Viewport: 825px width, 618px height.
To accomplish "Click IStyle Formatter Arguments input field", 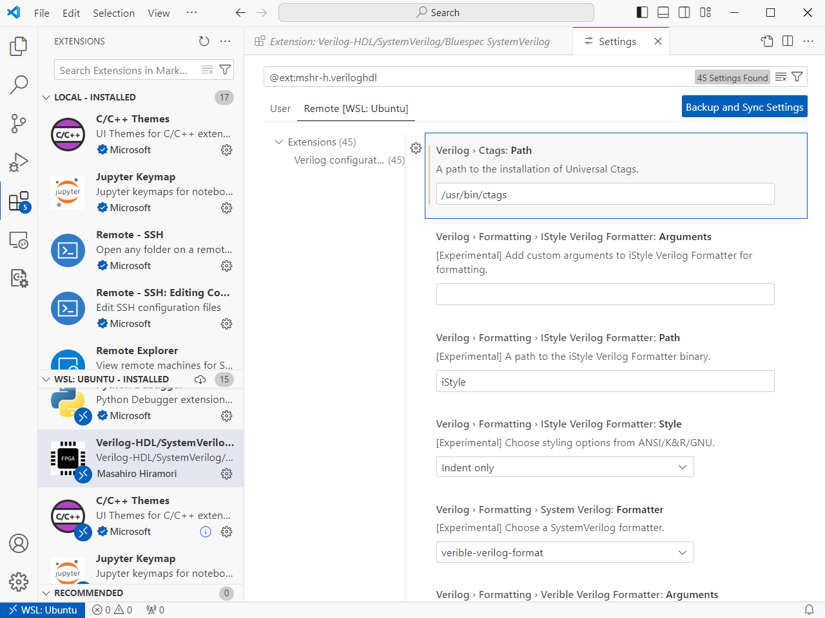I will point(605,294).
